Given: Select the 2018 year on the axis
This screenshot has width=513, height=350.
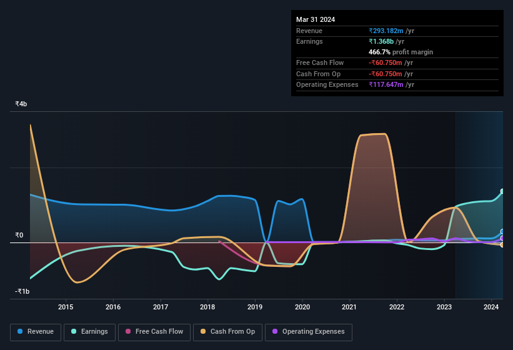Looking at the screenshot, I should tap(207, 307).
